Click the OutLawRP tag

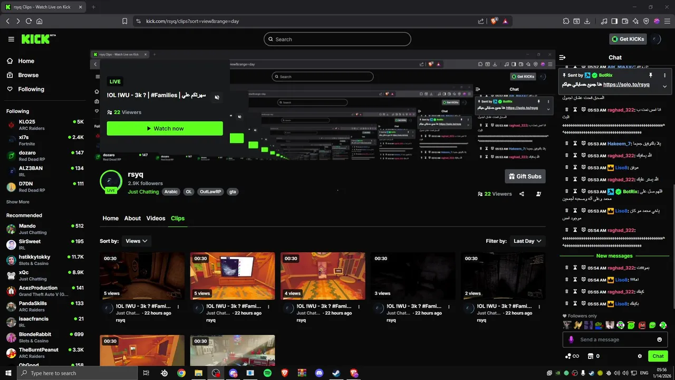click(x=210, y=192)
